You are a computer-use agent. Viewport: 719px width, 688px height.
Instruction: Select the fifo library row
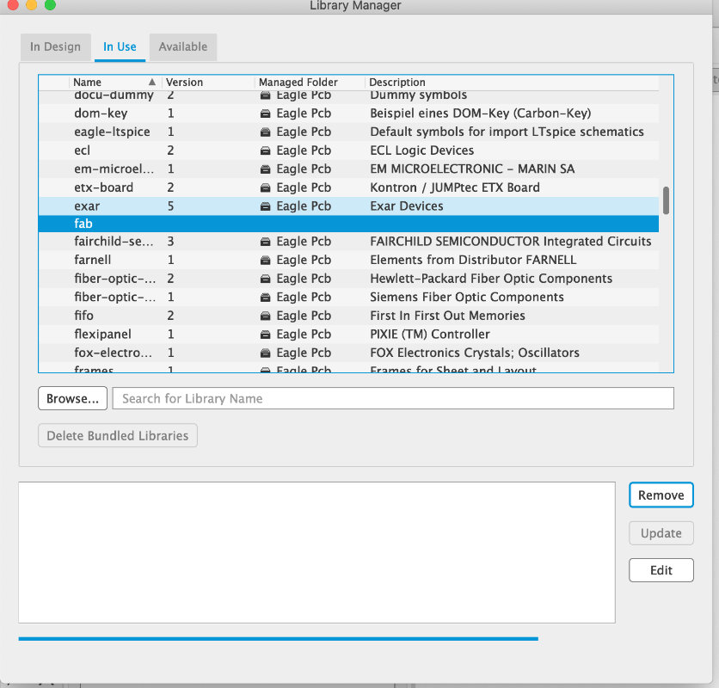pyautogui.click(x=348, y=316)
